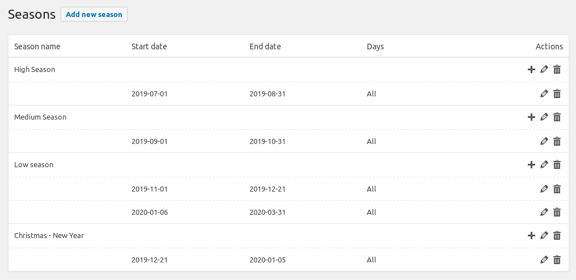Add a date range to Medium Season

coord(531,117)
